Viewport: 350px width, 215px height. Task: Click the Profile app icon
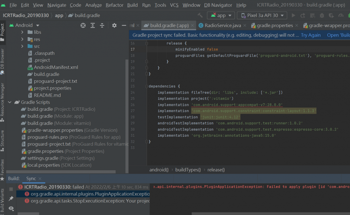341,15
